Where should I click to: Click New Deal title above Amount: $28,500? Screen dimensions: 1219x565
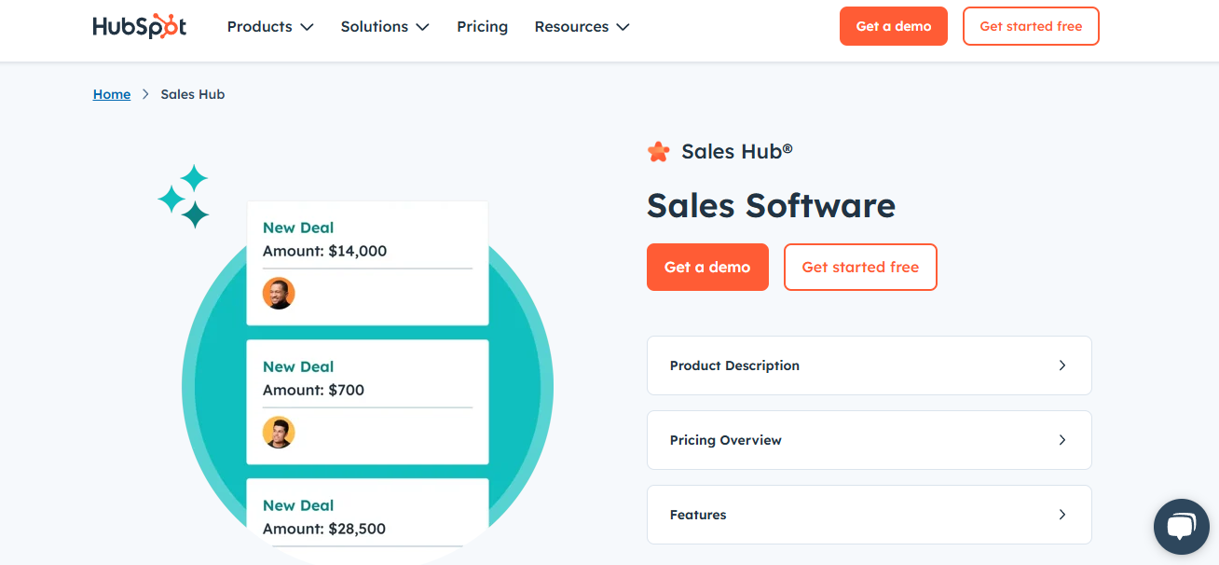[298, 505]
